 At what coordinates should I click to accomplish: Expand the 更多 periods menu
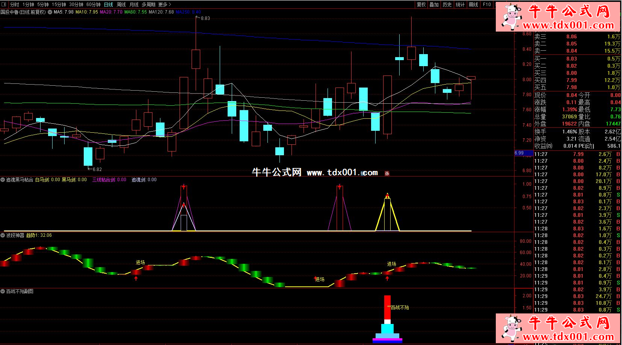[165, 5]
